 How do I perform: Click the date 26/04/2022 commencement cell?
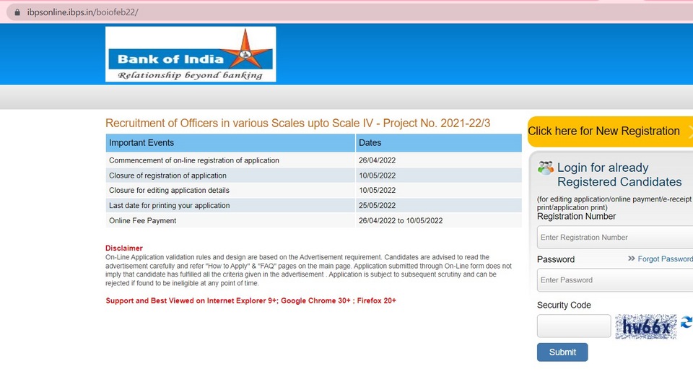tap(438, 160)
